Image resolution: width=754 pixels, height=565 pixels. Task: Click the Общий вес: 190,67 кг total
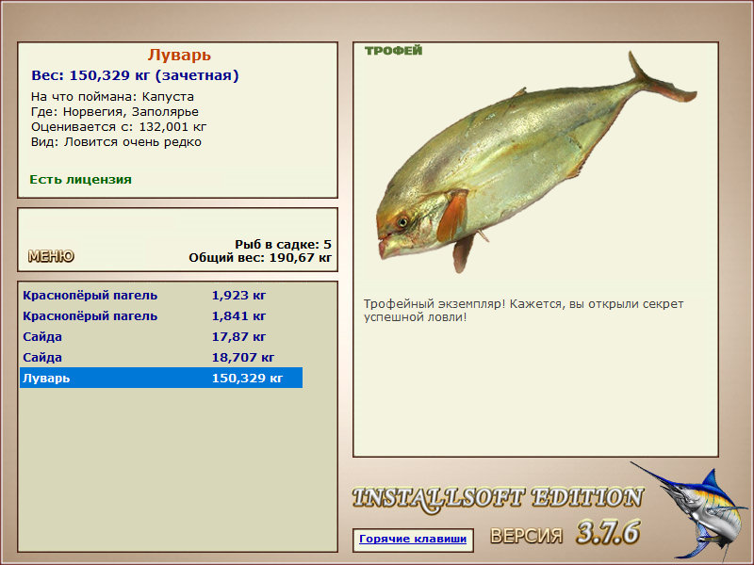click(x=260, y=258)
